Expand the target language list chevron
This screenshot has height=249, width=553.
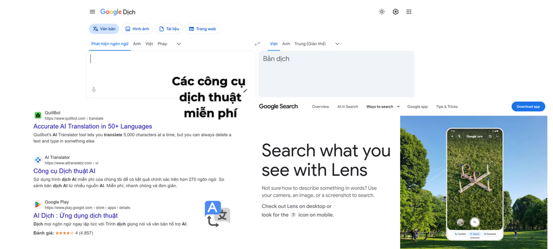[337, 44]
